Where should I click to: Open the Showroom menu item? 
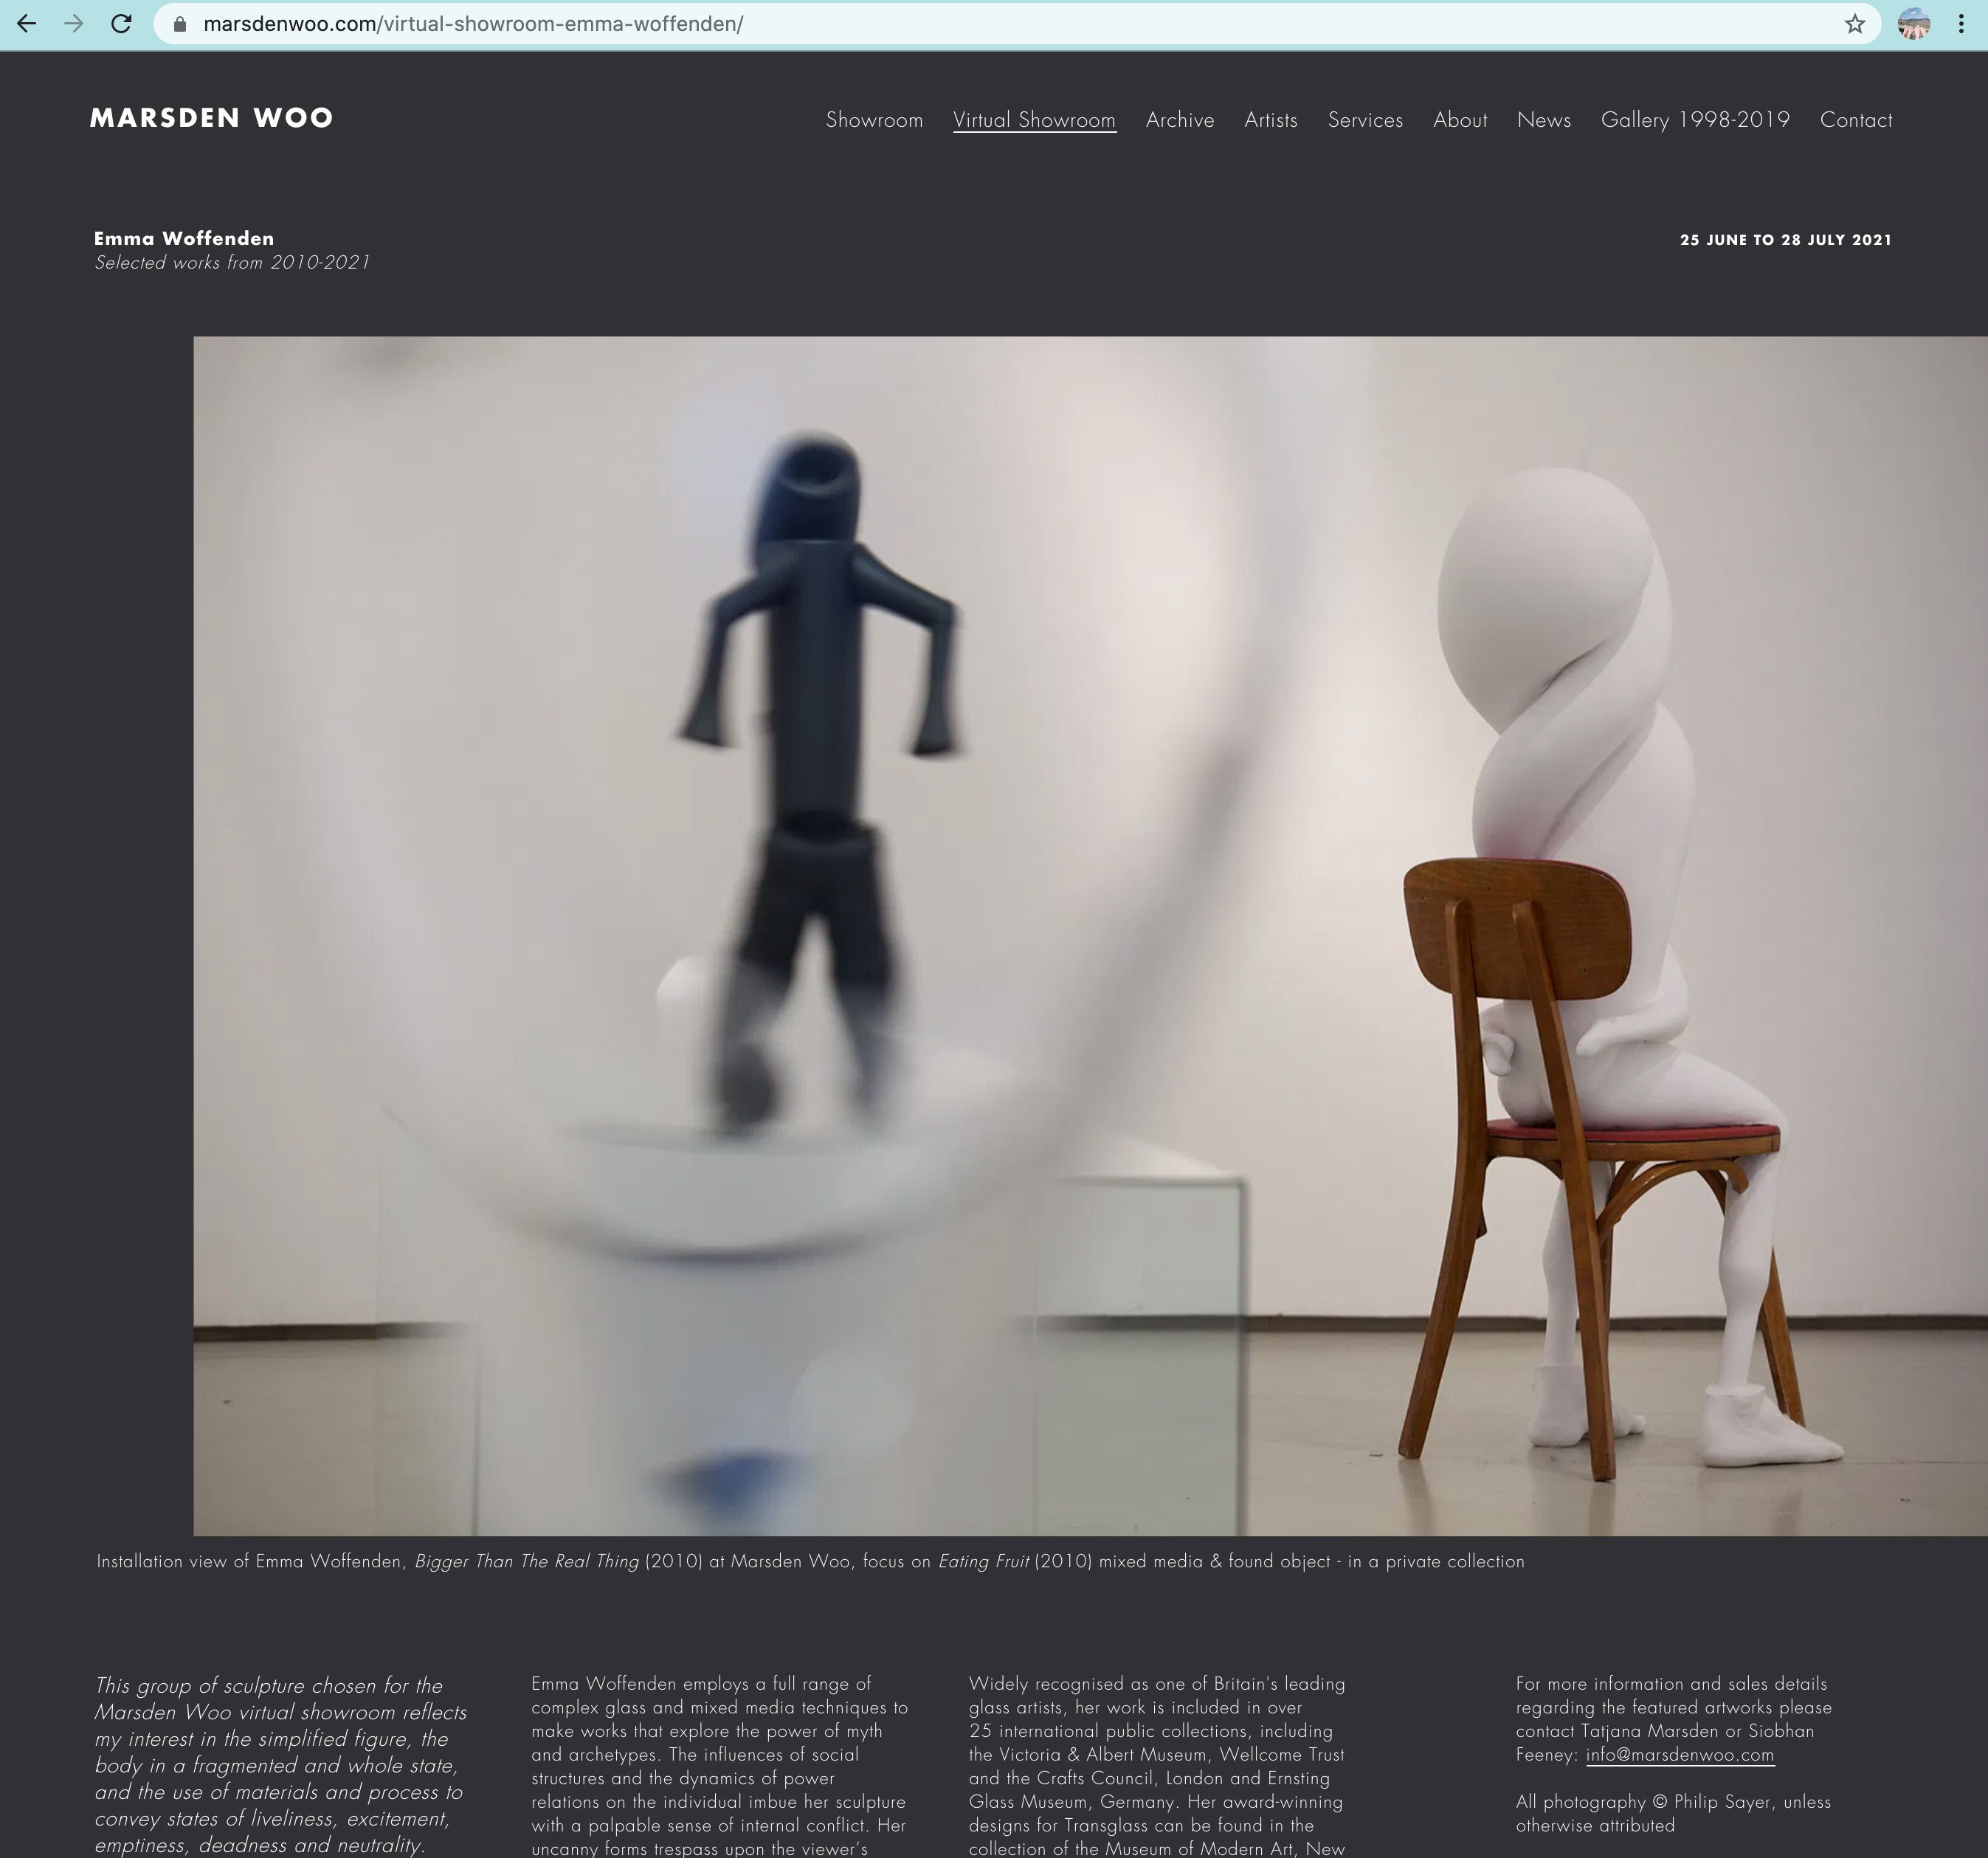pos(874,120)
